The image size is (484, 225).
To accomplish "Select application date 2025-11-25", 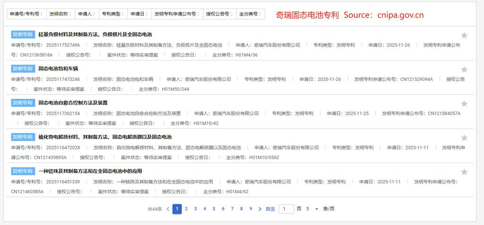I will (x=357, y=113).
